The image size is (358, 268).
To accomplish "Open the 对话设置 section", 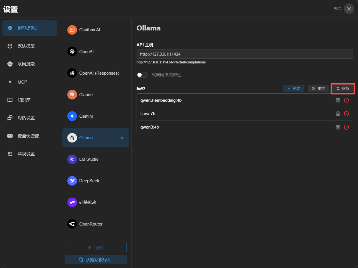I will pyautogui.click(x=30, y=118).
